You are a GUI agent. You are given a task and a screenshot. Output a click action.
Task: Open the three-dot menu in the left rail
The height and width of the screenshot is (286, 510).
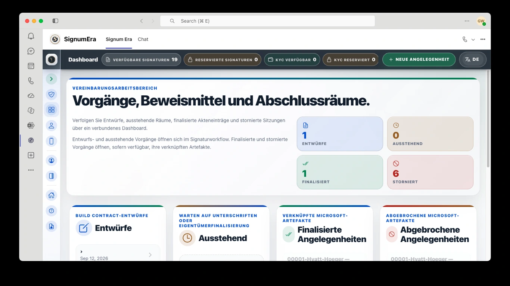pyautogui.click(x=31, y=170)
